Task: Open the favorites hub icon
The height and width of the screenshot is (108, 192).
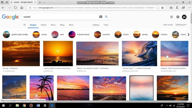Action: (x=171, y=8)
